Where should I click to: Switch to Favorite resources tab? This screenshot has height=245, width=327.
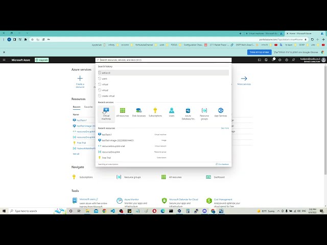click(88, 107)
